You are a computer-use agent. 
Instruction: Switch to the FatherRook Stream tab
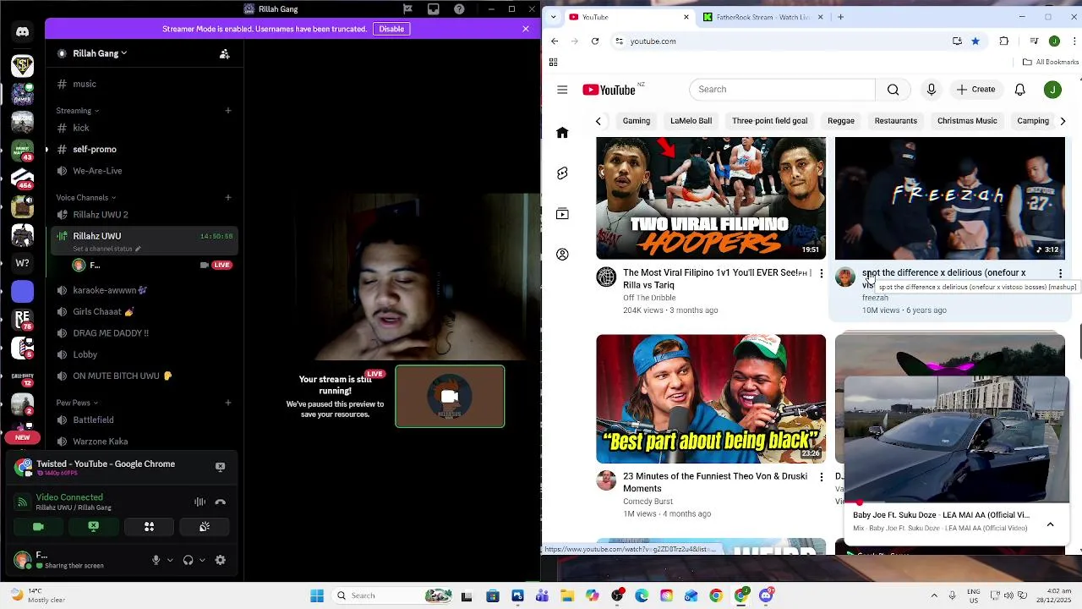tap(761, 17)
